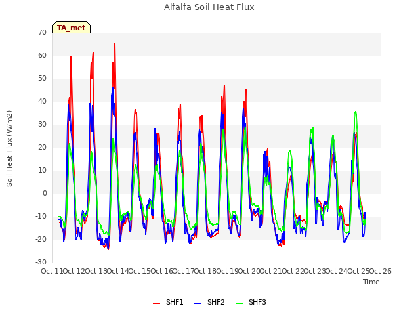The height and width of the screenshot is (315, 420).
Task: Click the red SHF1 legend swatch
Action: 156,303
